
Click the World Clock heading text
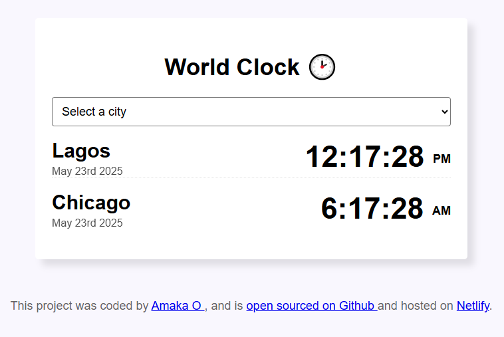tap(232, 67)
